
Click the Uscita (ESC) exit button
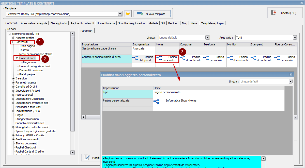point(285,13)
